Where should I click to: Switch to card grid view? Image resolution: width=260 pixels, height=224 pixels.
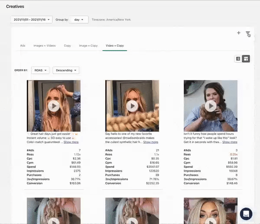pyautogui.click(x=246, y=58)
